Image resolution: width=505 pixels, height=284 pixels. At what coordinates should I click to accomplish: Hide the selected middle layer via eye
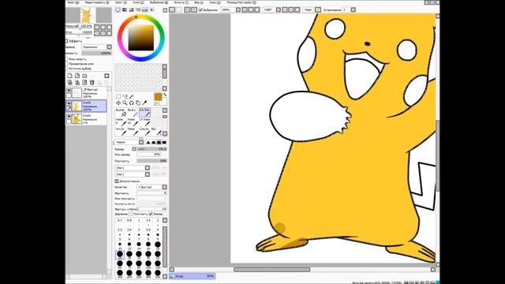[69, 103]
